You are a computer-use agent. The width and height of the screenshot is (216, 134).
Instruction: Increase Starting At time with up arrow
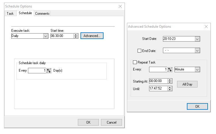[170, 80]
